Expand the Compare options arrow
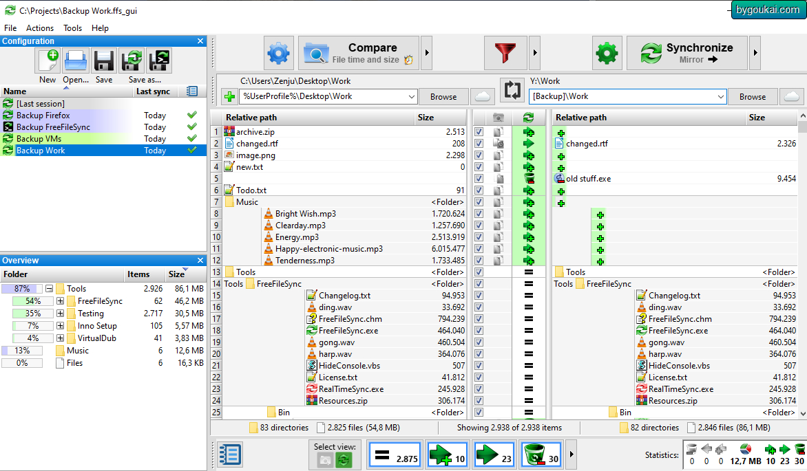 [427, 52]
